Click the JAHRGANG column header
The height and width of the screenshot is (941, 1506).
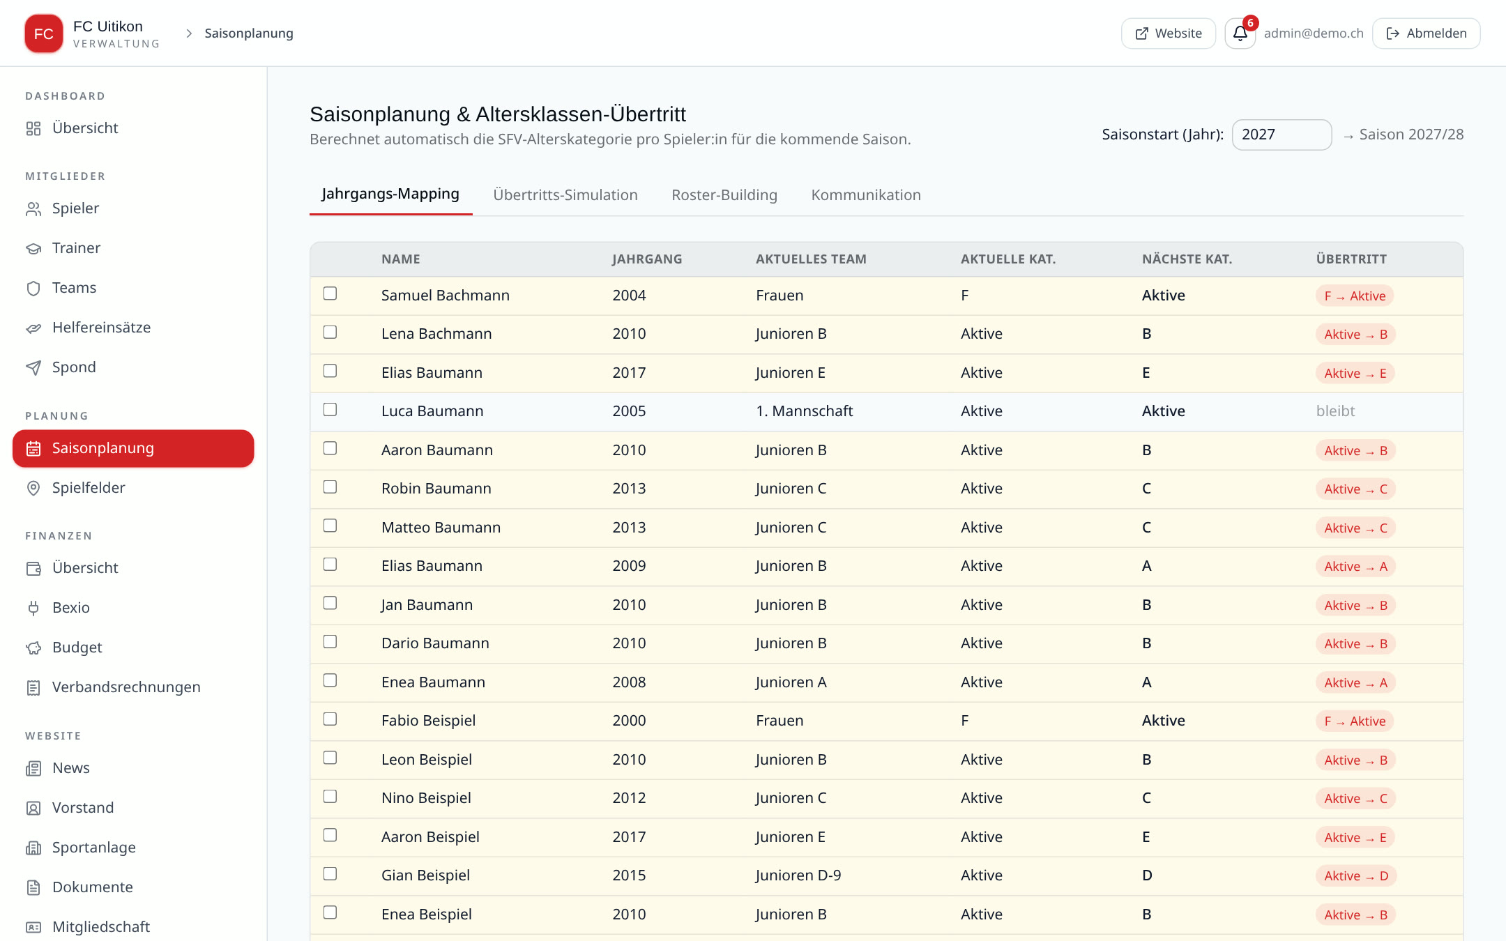pyautogui.click(x=647, y=259)
